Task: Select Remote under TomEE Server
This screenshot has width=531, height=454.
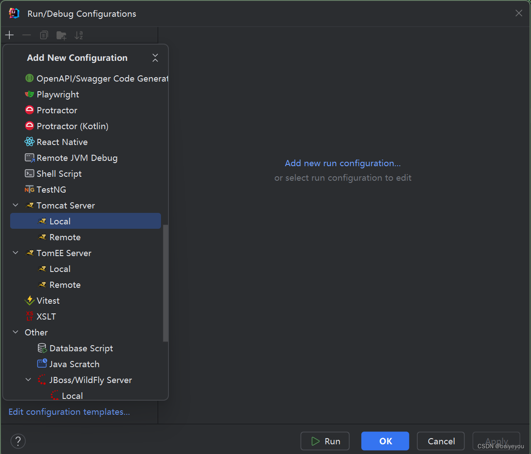Action: click(86, 285)
